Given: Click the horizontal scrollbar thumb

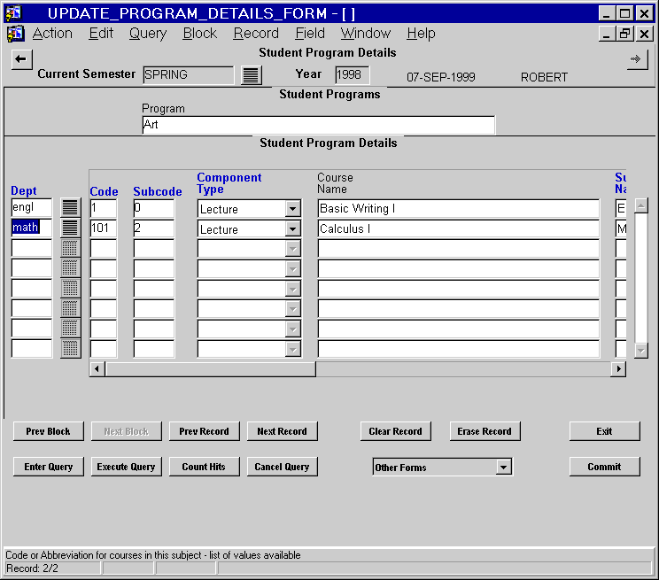Looking at the screenshot, I should [x=210, y=369].
